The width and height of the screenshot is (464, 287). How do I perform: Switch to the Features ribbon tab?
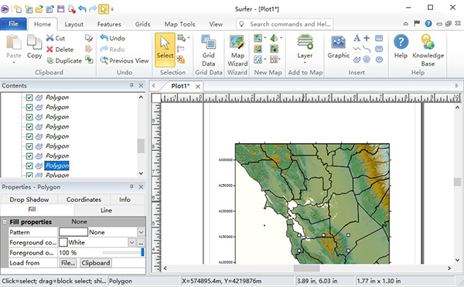point(109,24)
